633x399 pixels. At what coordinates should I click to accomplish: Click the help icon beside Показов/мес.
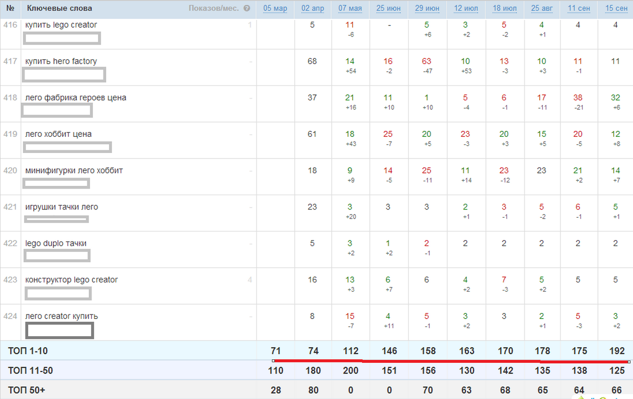[247, 8]
